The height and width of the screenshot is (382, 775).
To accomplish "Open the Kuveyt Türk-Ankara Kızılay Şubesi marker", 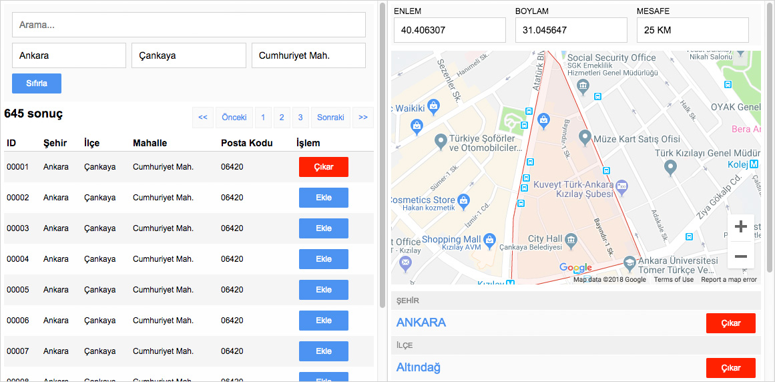I will point(622,185).
